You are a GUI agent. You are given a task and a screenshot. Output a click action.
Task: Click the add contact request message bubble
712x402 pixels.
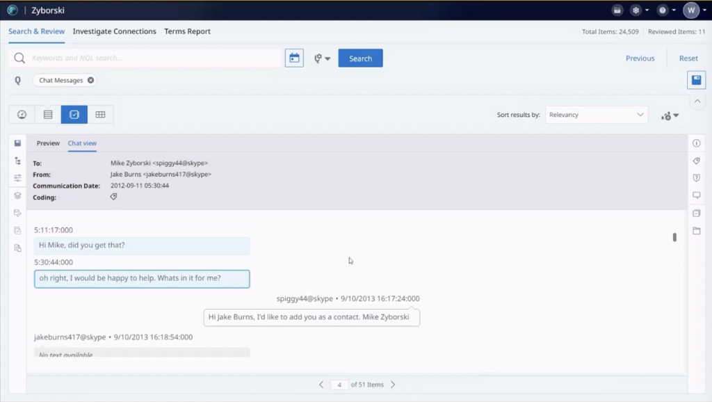pos(311,317)
